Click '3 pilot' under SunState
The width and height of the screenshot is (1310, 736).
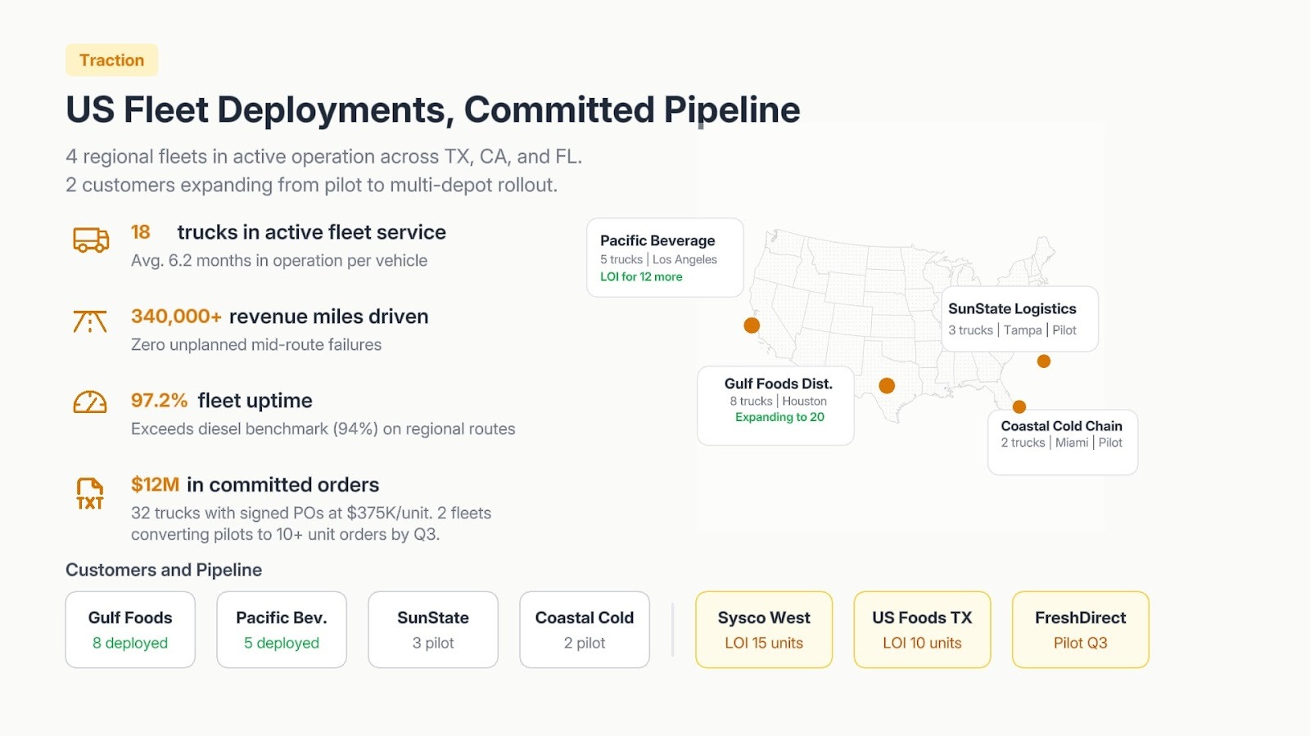pyautogui.click(x=433, y=643)
